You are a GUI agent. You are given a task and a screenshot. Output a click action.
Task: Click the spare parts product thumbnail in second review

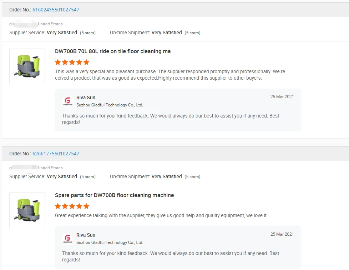coord(27,210)
